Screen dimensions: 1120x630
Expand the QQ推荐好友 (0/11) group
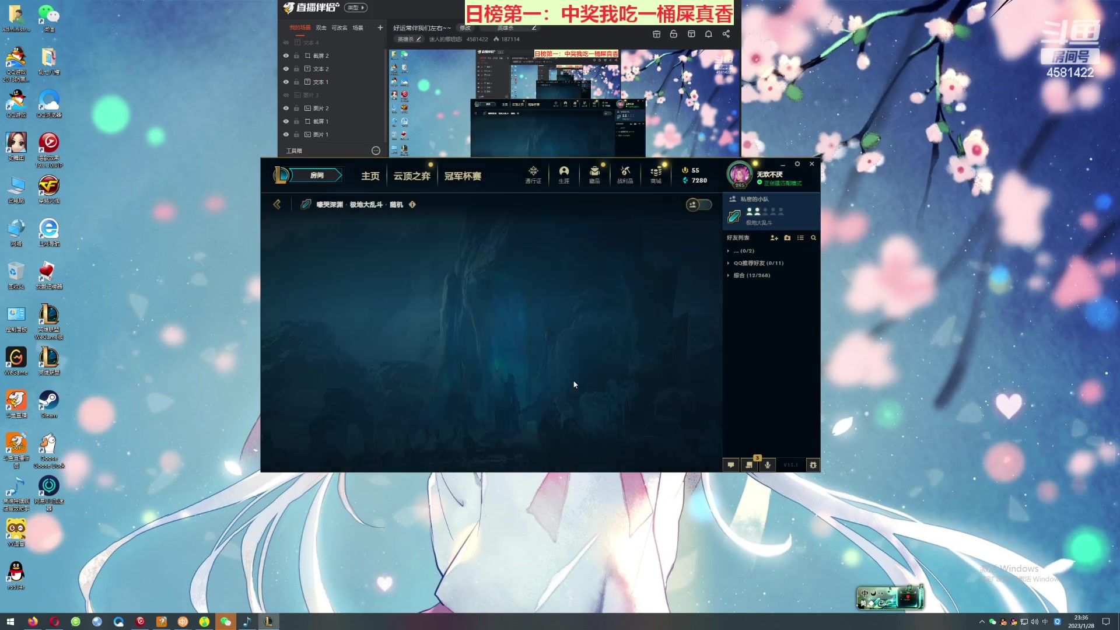[729, 263]
